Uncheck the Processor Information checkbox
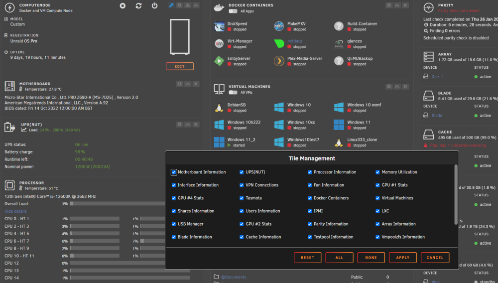 point(310,172)
